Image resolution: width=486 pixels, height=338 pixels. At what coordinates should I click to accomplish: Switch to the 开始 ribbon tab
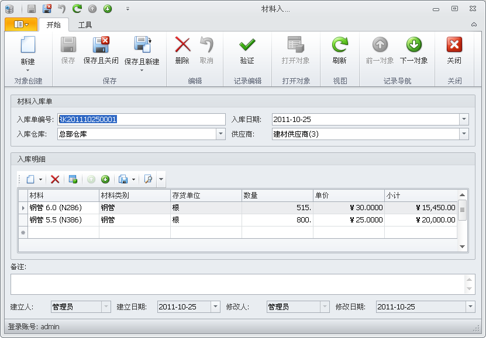point(54,25)
